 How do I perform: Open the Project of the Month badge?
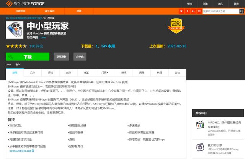[x=176, y=26]
